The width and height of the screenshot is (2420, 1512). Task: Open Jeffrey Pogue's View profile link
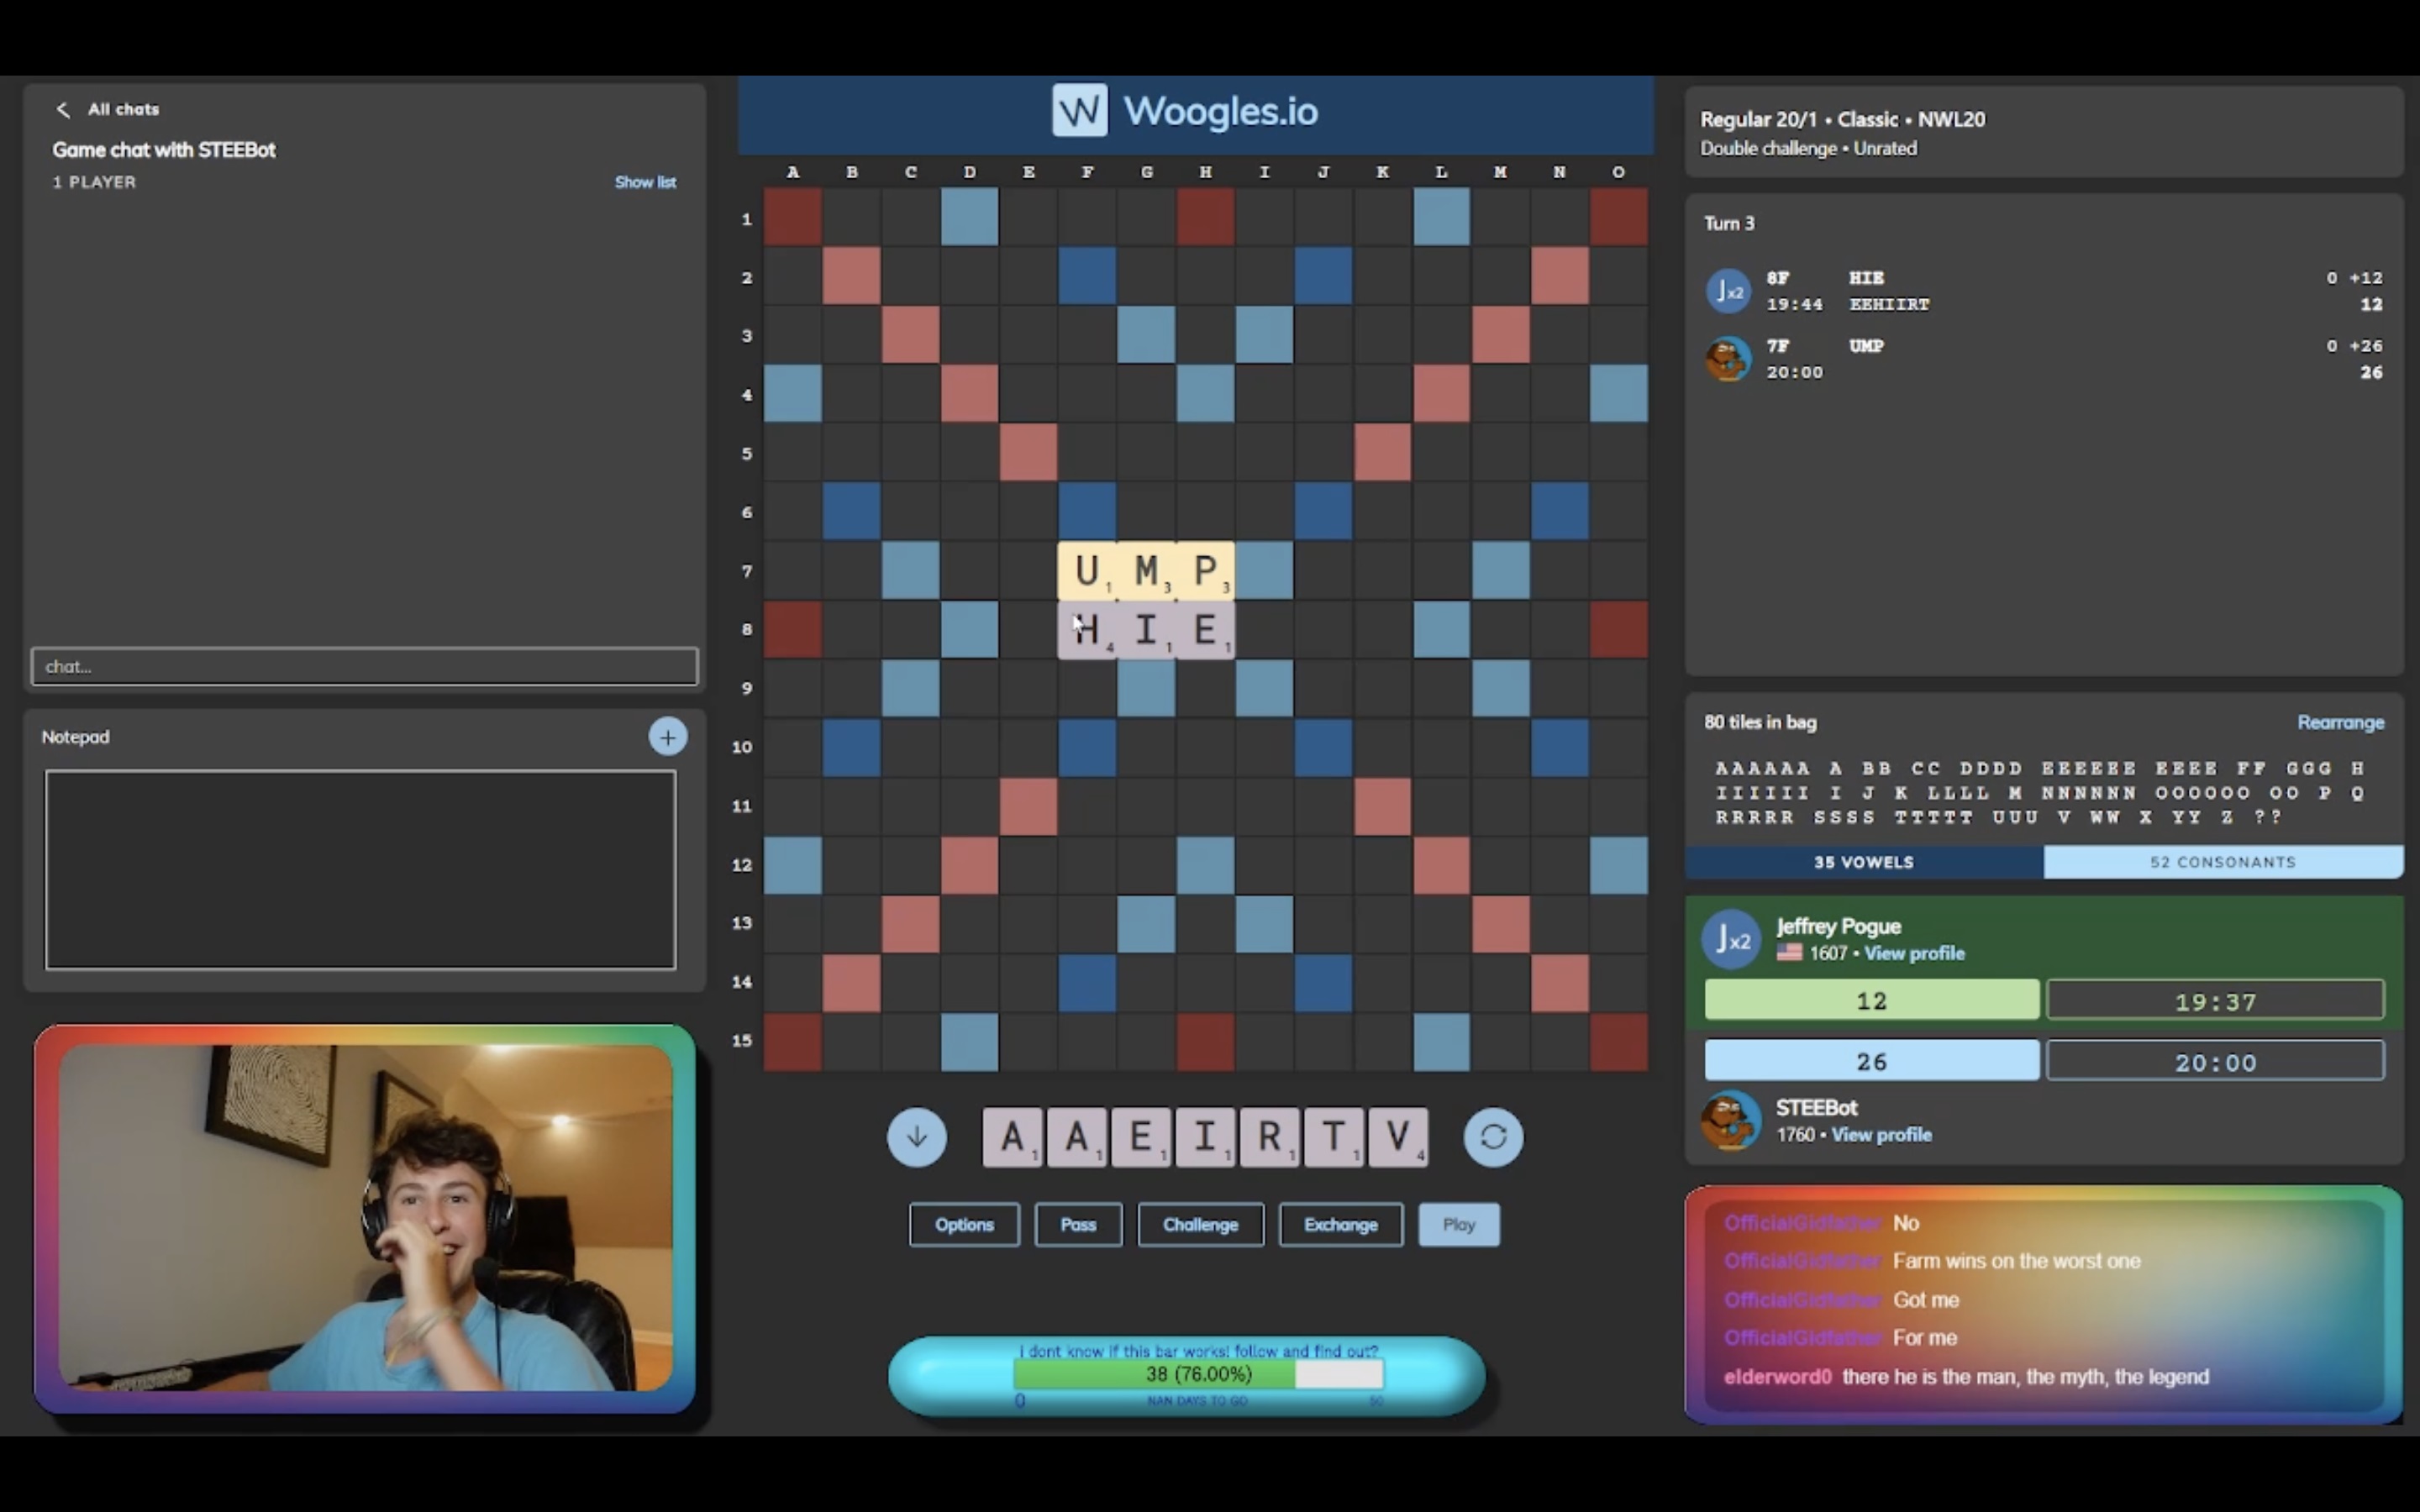pos(1914,953)
